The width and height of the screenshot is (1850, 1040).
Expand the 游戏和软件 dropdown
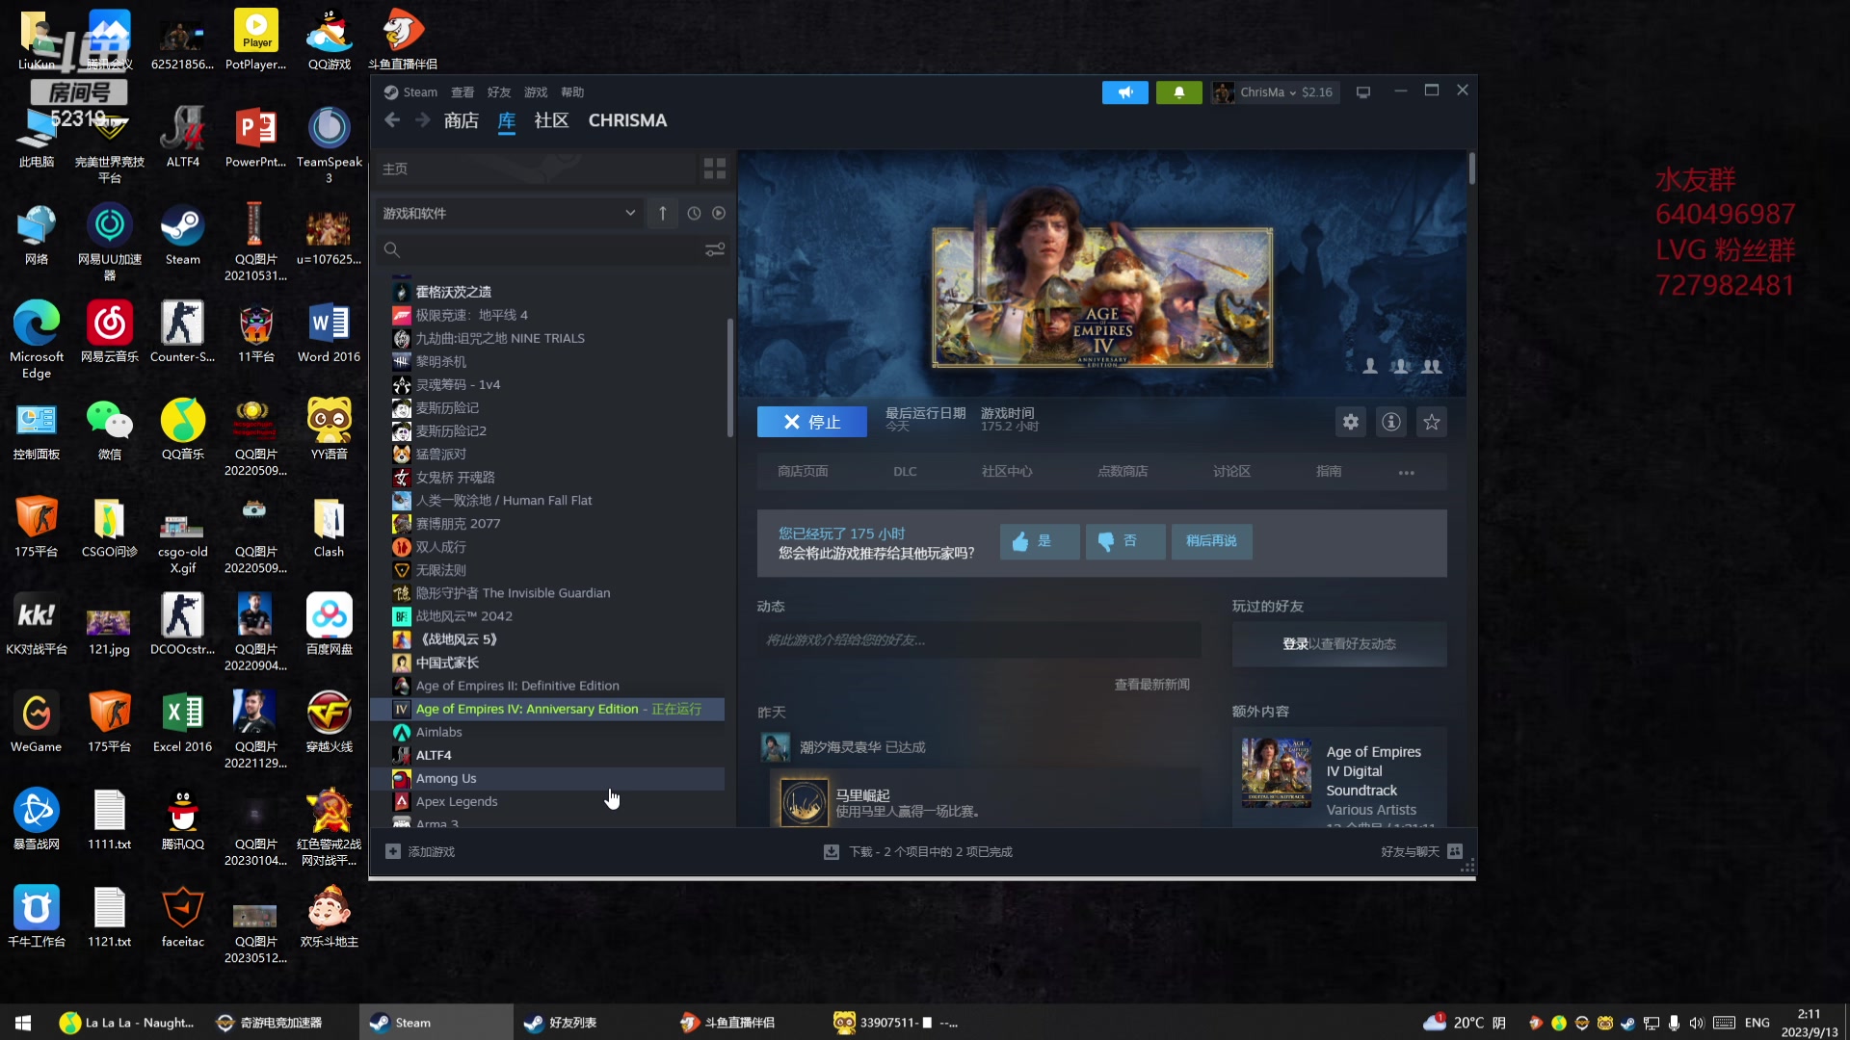pyautogui.click(x=510, y=213)
